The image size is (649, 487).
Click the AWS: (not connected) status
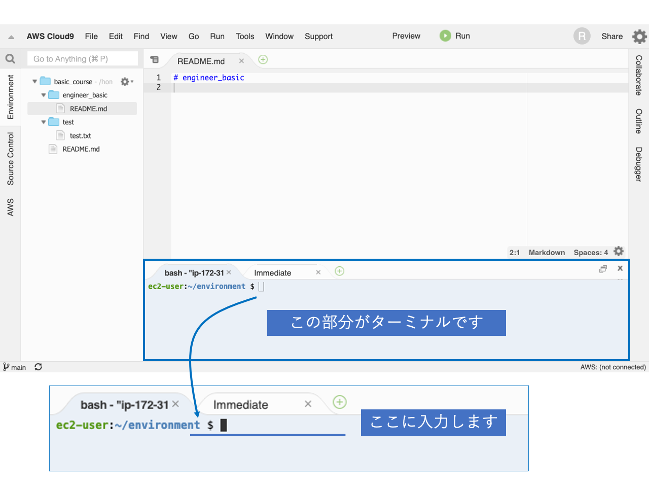click(613, 367)
